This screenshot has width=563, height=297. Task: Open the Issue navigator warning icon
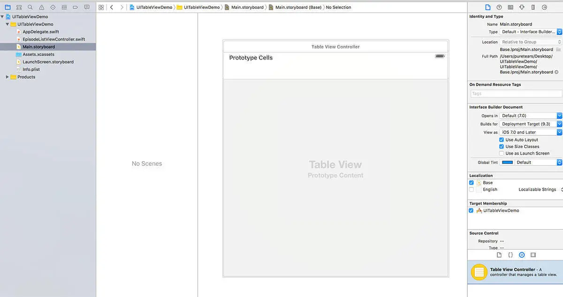[41, 7]
